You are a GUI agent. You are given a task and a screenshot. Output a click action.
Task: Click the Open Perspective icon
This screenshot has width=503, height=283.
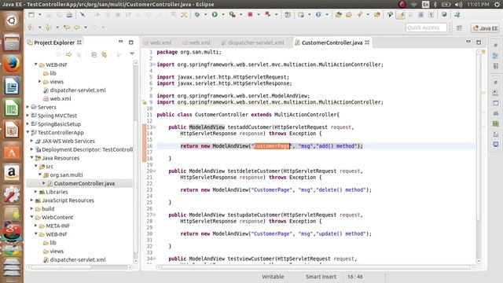(460, 28)
